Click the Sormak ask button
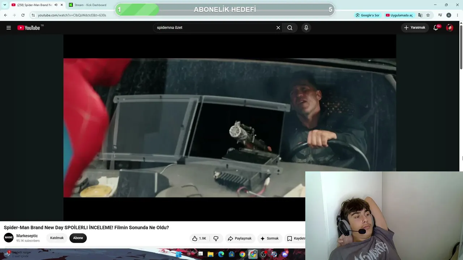Screen dimensions: 463x260 [x=269, y=238]
